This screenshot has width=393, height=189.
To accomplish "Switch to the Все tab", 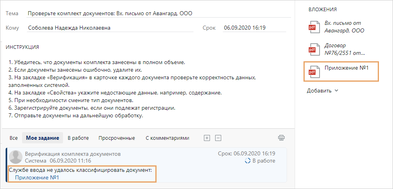I will (x=14, y=138).
